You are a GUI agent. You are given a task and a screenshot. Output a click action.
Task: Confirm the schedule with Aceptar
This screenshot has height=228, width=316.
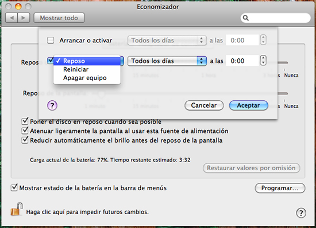point(248,105)
